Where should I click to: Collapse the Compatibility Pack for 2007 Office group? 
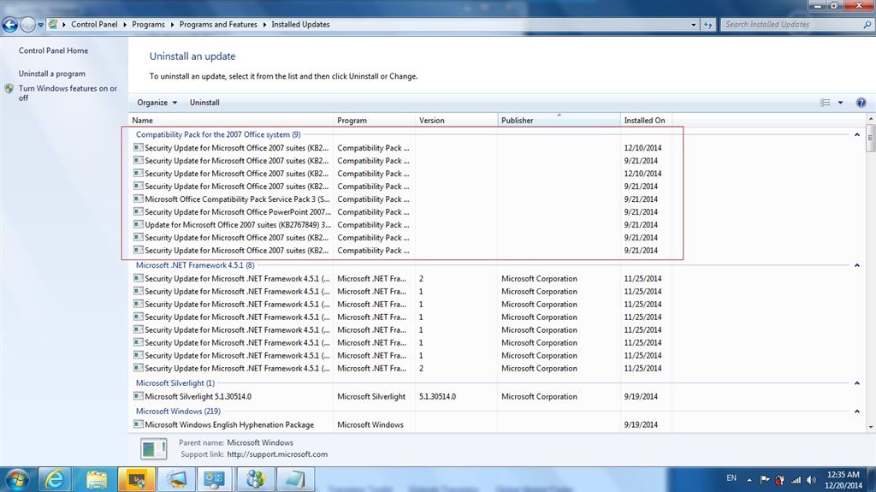[x=856, y=134]
